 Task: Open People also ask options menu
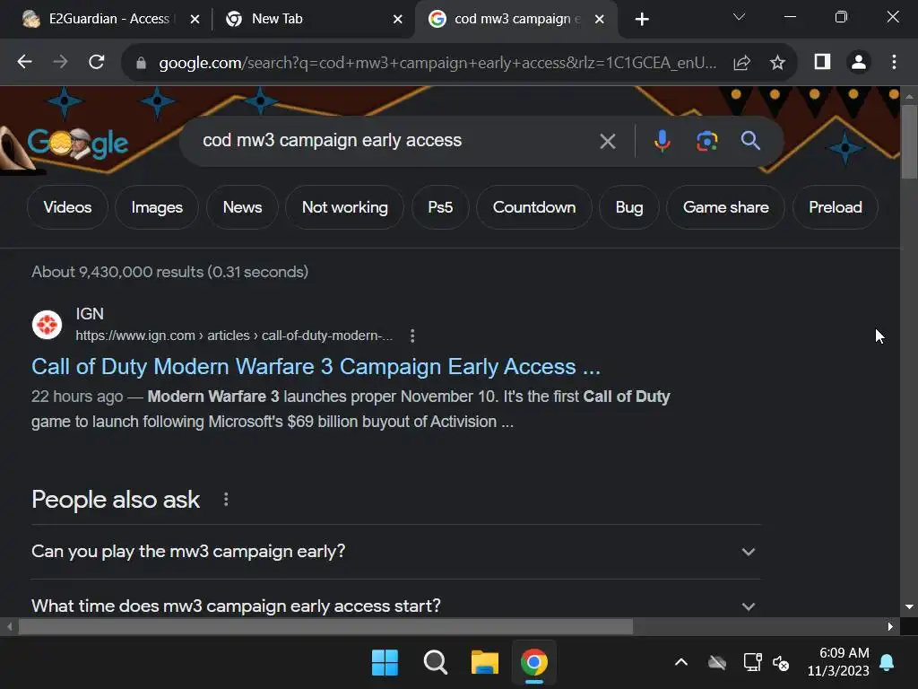tap(226, 499)
